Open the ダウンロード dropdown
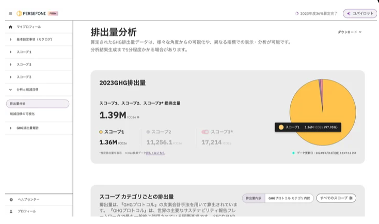The height and width of the screenshot is (224, 379). [350, 32]
